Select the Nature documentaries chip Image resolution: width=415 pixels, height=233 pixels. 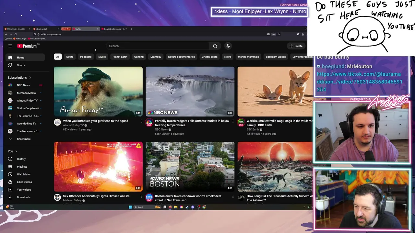[182, 57]
